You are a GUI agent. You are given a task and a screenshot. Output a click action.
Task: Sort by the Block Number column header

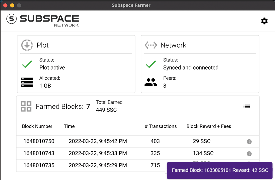pos(37,126)
